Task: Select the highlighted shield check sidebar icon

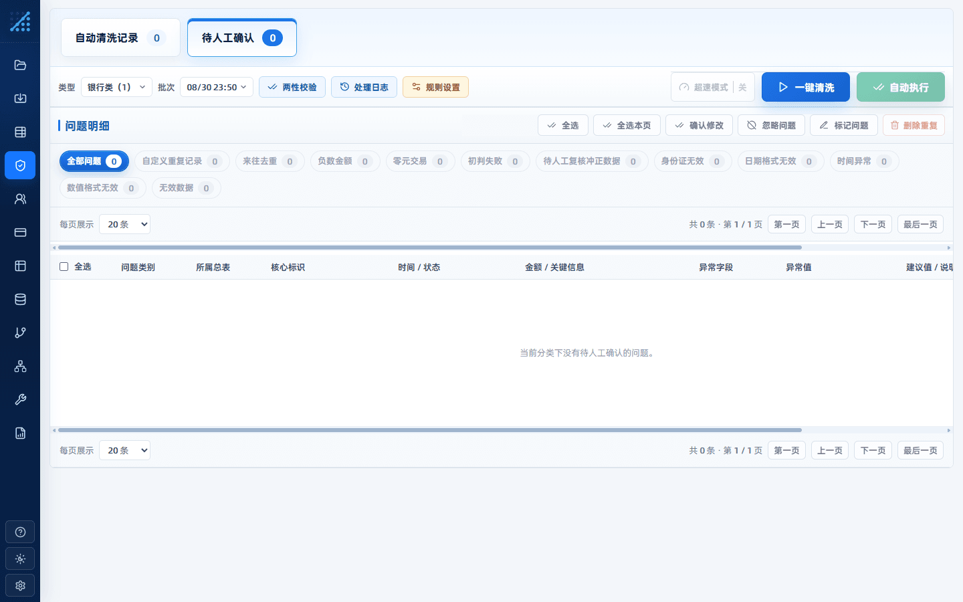Action: tap(20, 165)
